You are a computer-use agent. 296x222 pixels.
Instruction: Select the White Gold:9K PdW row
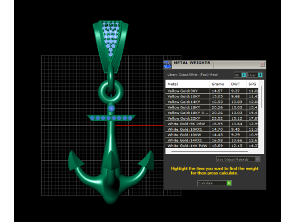(212, 124)
